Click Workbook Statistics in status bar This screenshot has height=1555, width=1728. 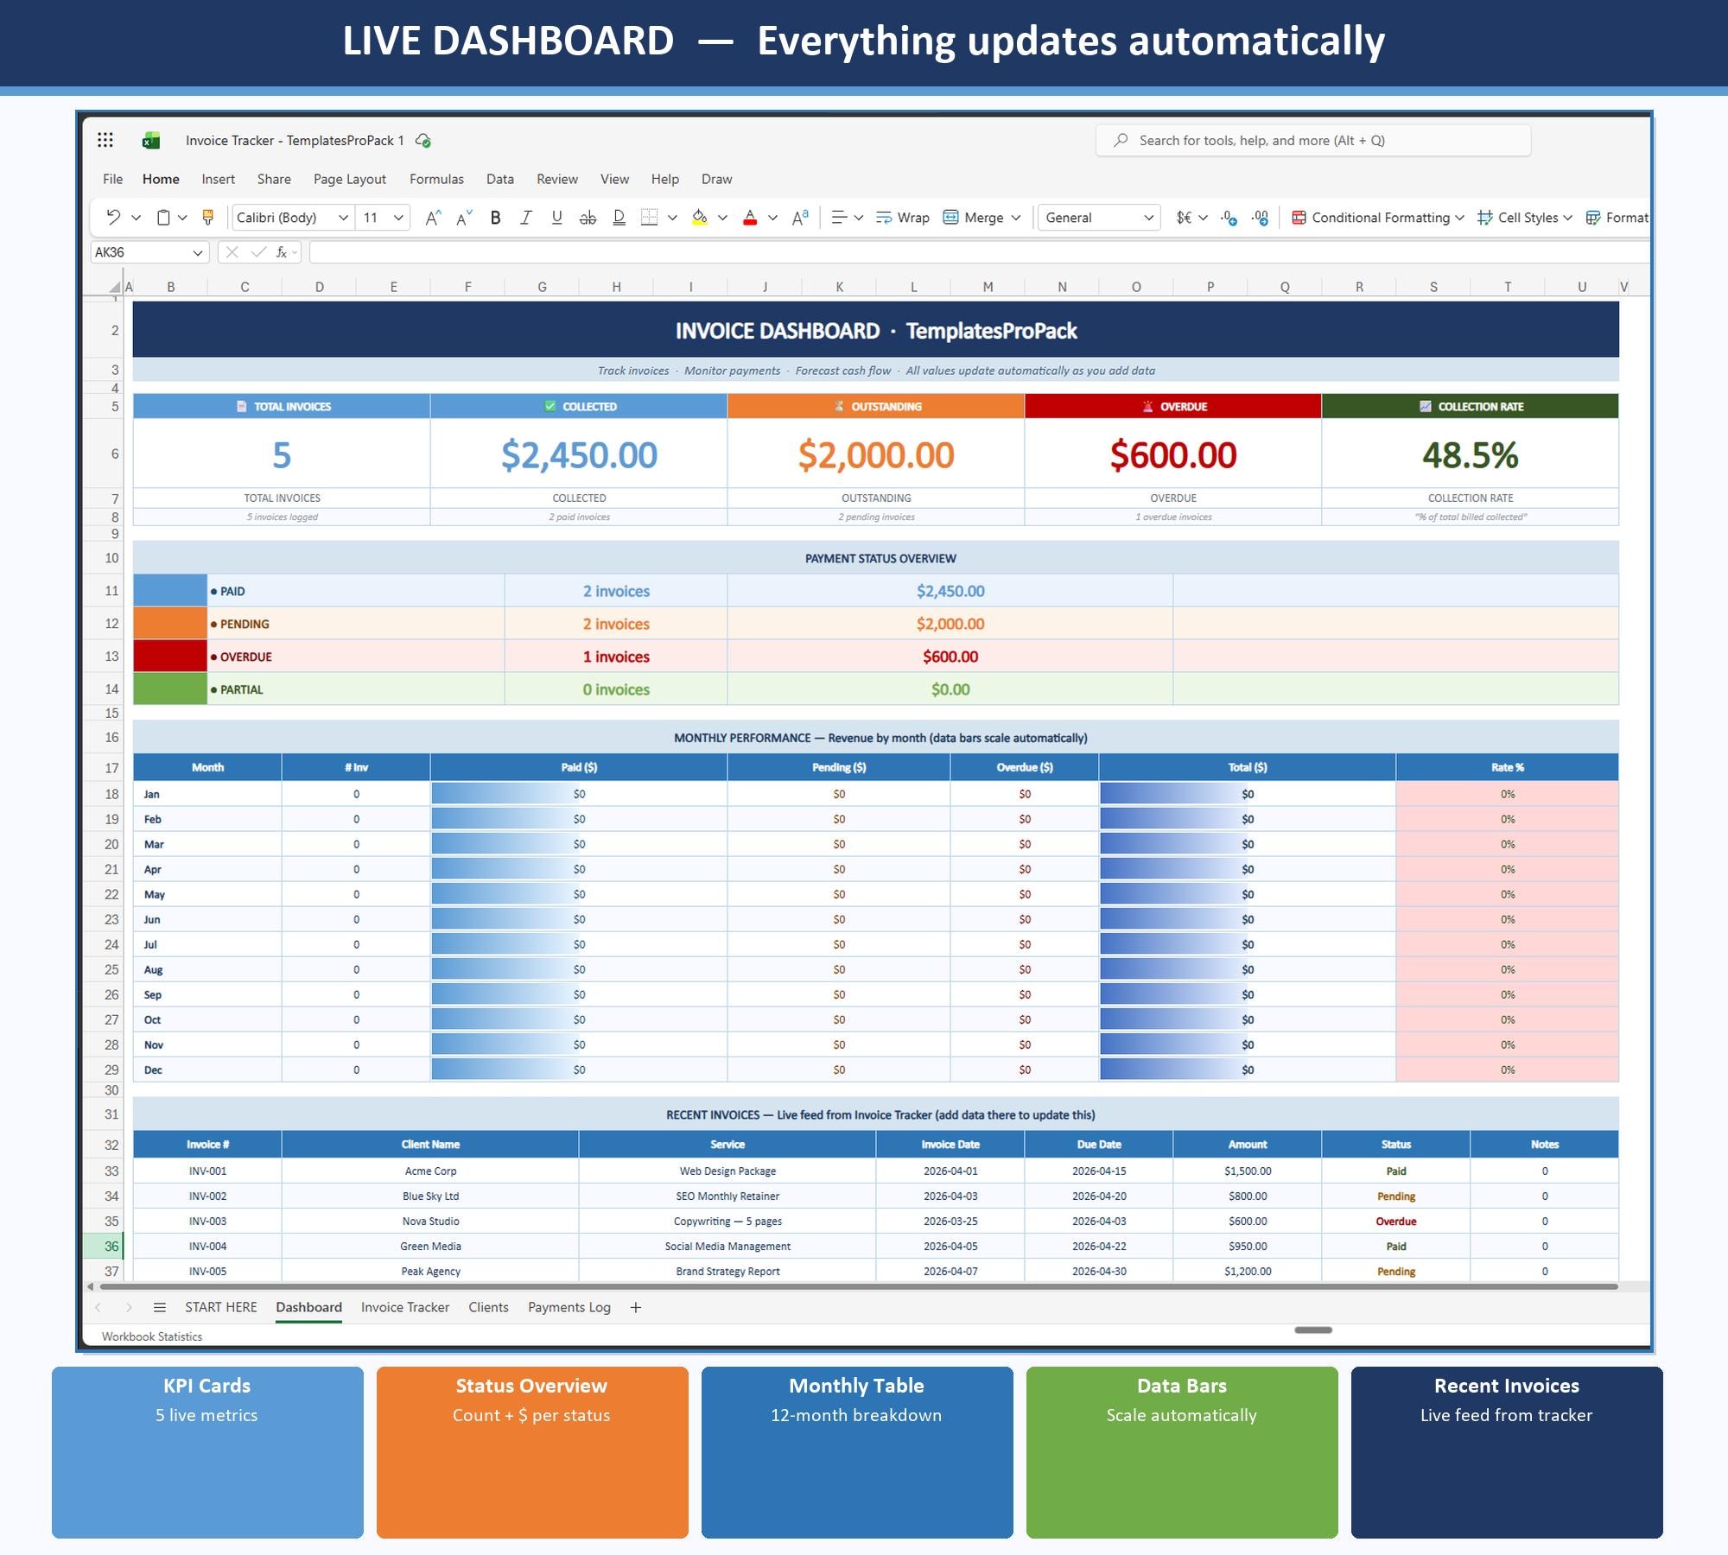pyautogui.click(x=152, y=1336)
